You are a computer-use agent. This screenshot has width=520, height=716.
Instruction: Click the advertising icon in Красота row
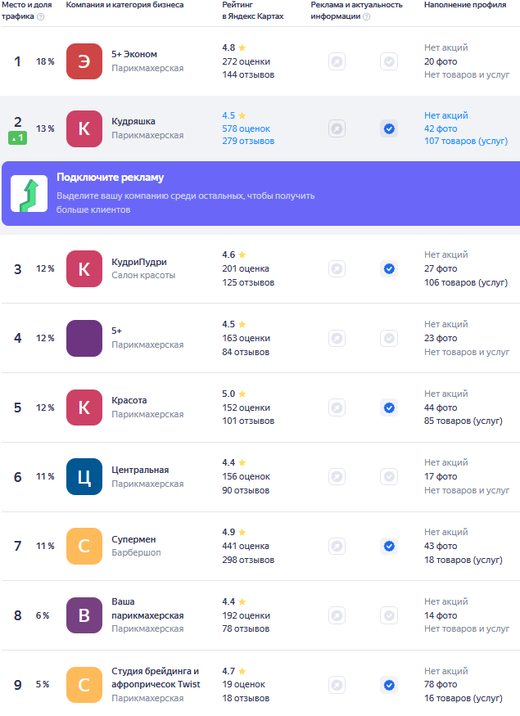coord(337,408)
